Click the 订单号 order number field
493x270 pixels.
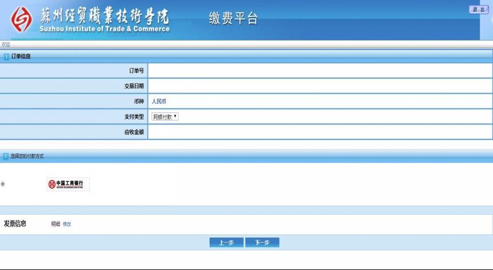[x=320, y=71]
